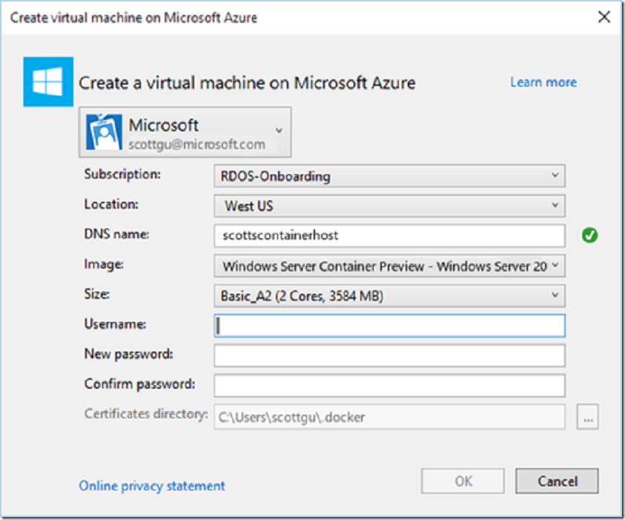
Task: Click the 'Certificates directory:' label
Action: 146,414
